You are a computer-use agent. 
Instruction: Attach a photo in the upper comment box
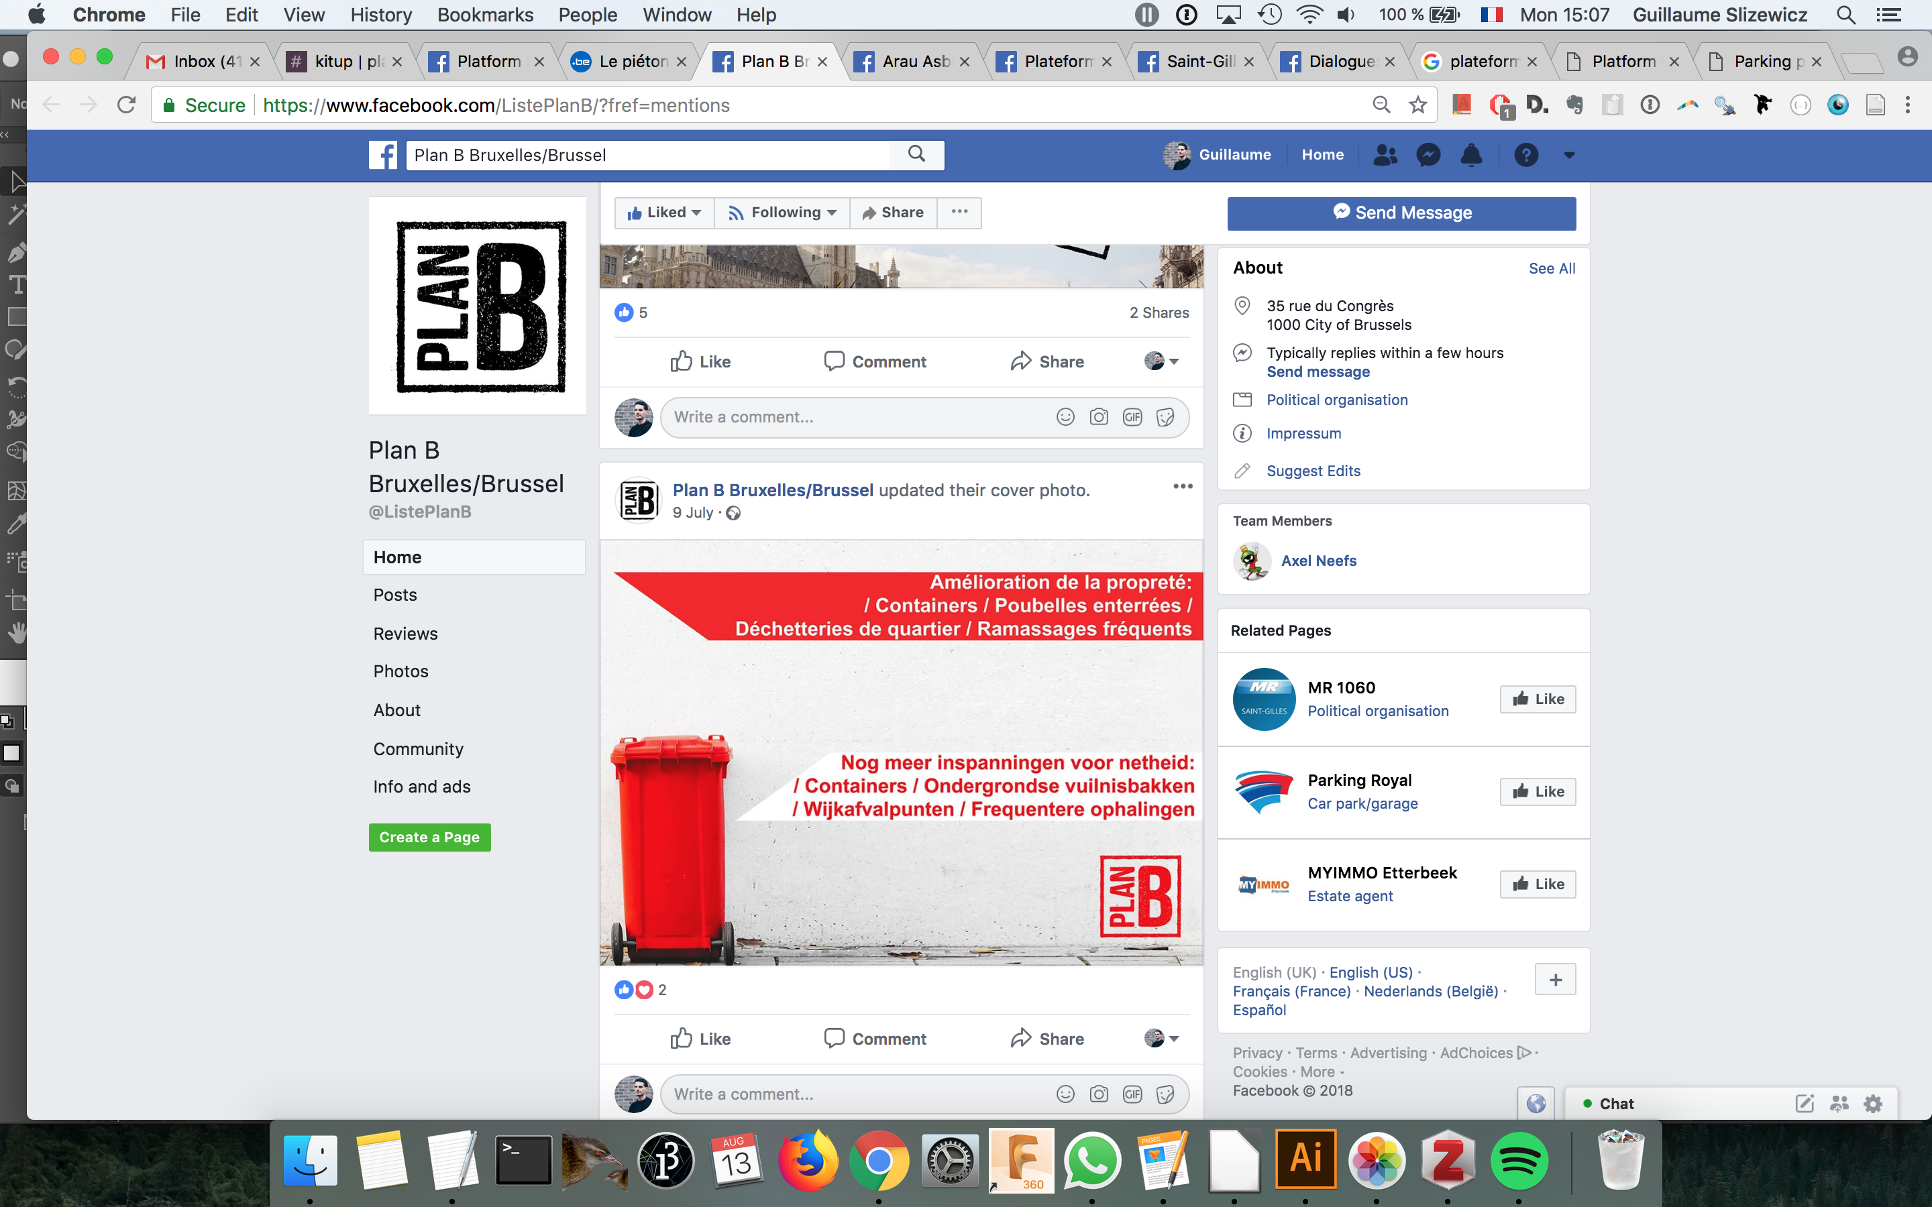click(x=1099, y=416)
